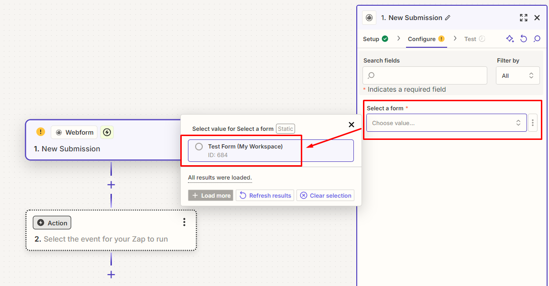Image resolution: width=549 pixels, height=286 pixels.
Task: Switch to the Configure tab
Action: pyautogui.click(x=427, y=39)
